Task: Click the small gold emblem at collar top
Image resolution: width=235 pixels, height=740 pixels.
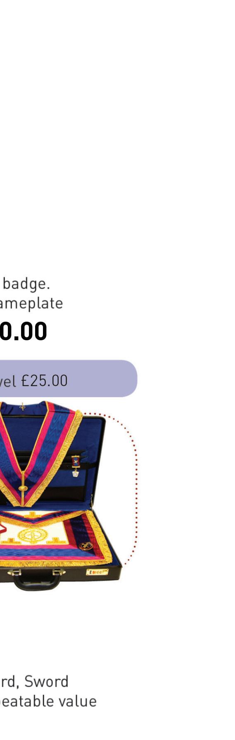Action: [22, 408]
